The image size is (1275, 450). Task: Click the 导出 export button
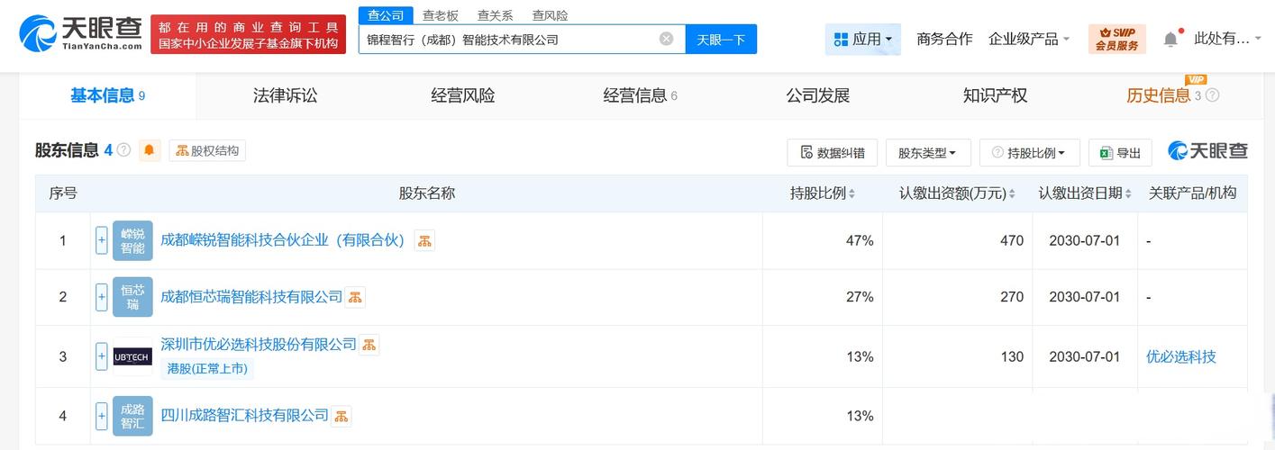click(x=1120, y=153)
